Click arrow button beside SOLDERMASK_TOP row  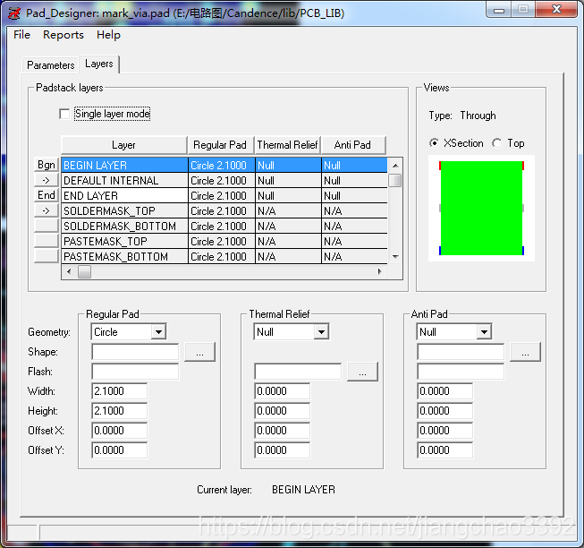tap(47, 210)
